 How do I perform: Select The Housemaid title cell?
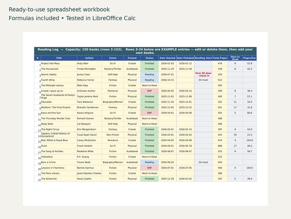point(59,69)
